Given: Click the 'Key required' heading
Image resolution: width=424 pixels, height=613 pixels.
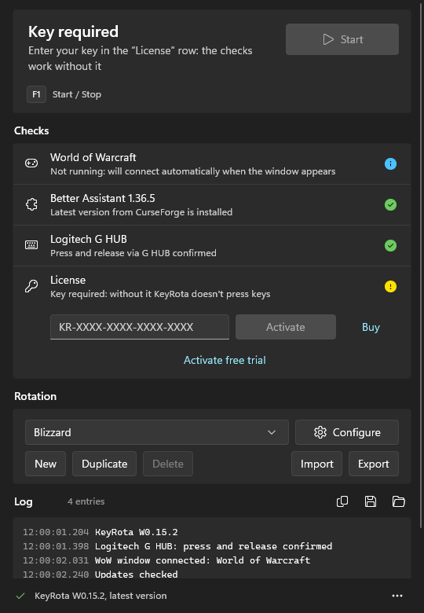Looking at the screenshot, I should pyautogui.click(x=73, y=31).
